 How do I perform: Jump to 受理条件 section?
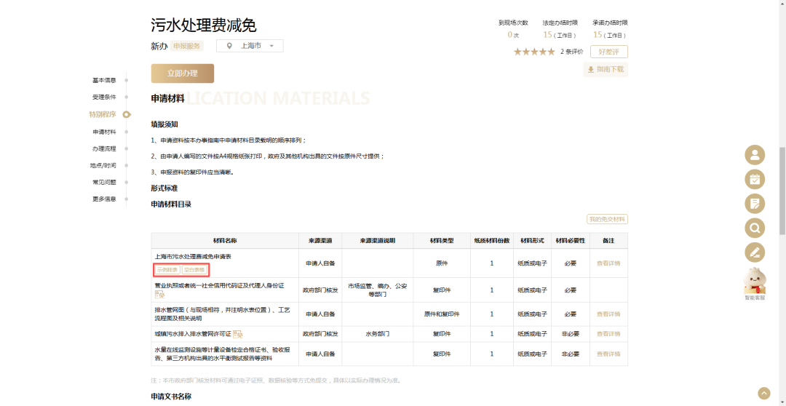pos(104,97)
